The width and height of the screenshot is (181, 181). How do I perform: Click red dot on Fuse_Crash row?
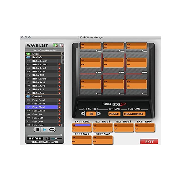(59, 111)
